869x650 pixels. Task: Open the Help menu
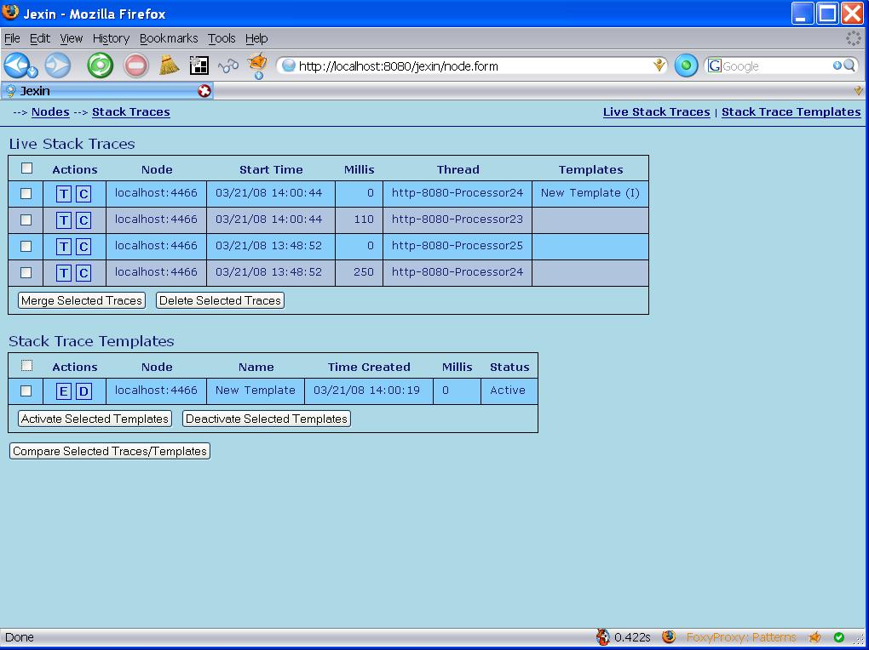click(x=256, y=38)
